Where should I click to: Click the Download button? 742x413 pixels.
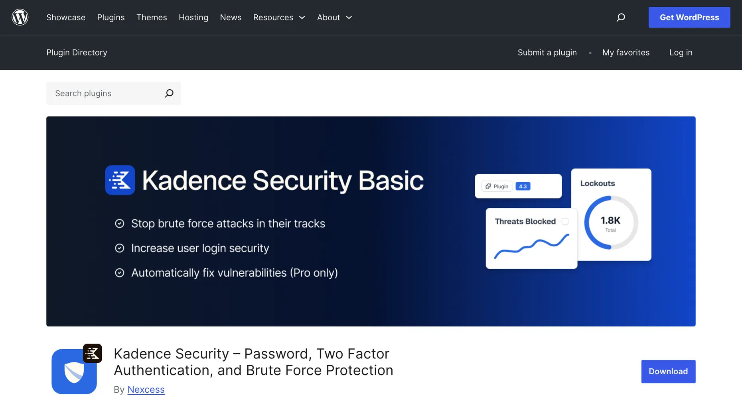click(x=668, y=372)
